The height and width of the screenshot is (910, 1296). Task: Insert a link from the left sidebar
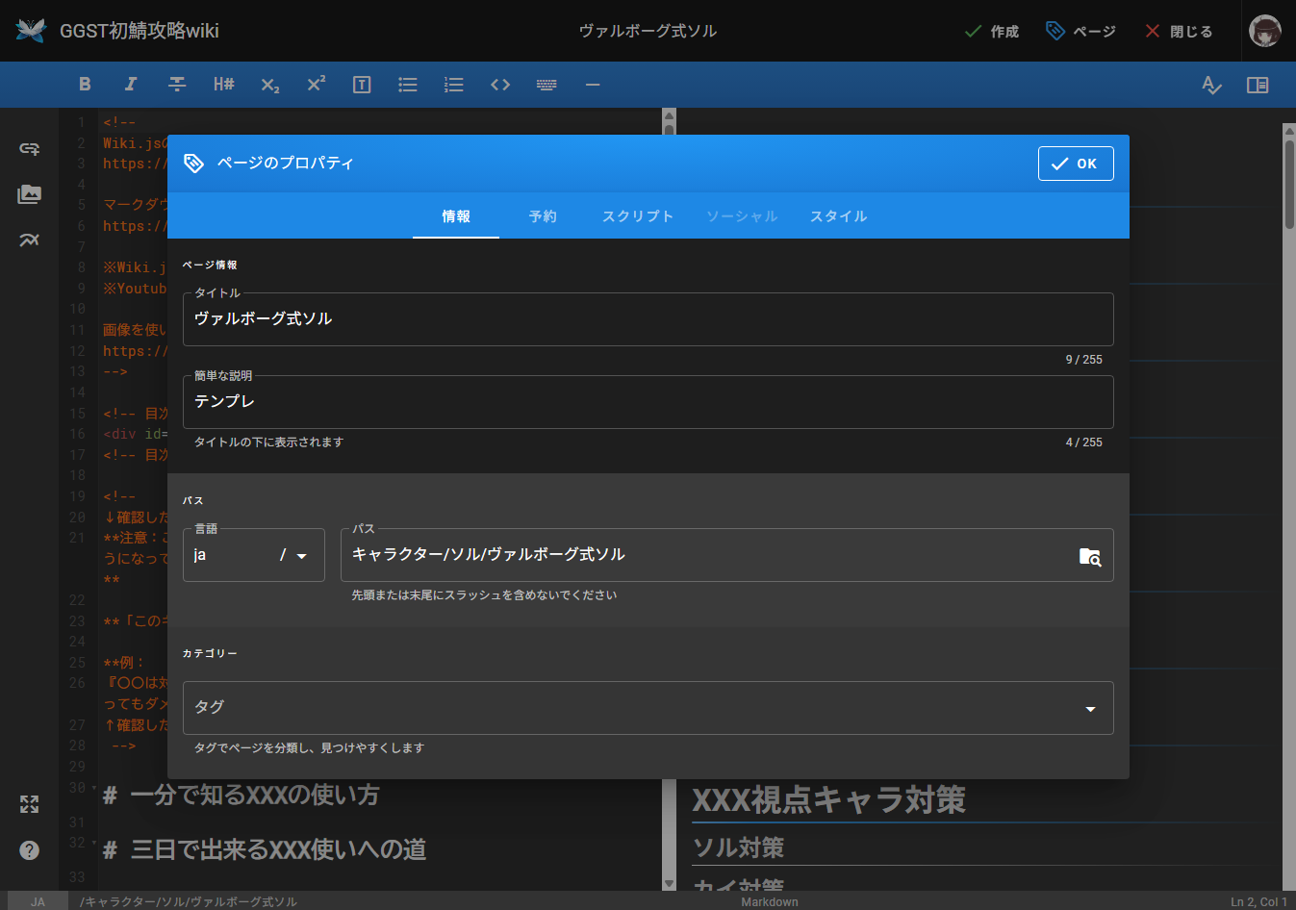(30, 148)
